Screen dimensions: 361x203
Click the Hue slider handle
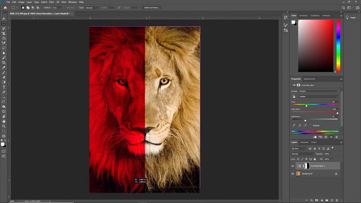tap(306, 105)
